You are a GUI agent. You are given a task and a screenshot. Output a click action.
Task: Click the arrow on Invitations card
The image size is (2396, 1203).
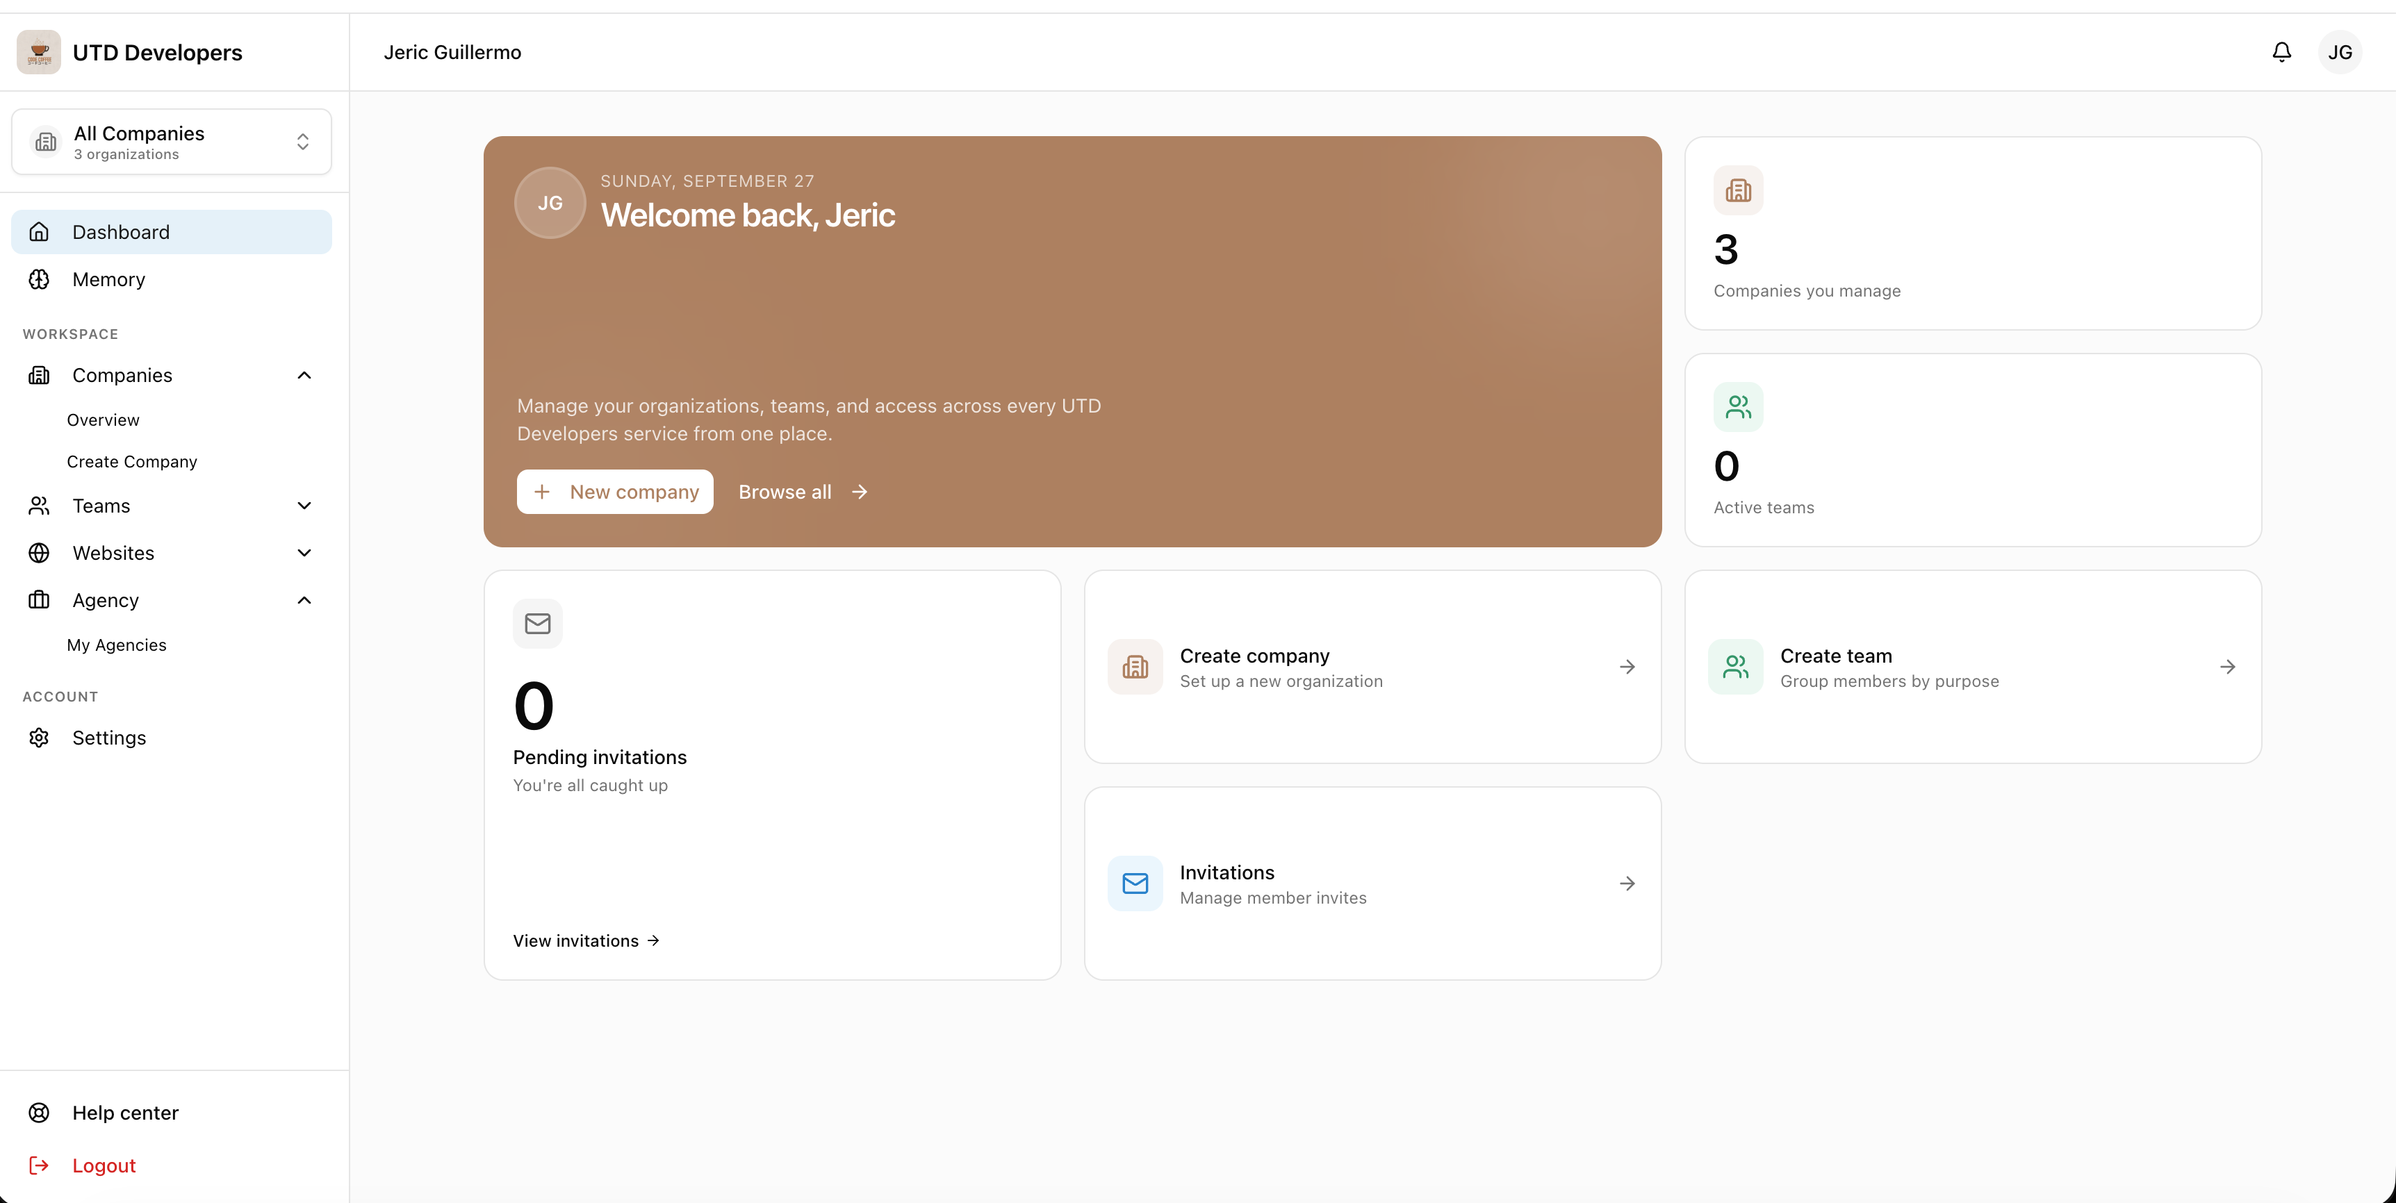[x=1627, y=883]
